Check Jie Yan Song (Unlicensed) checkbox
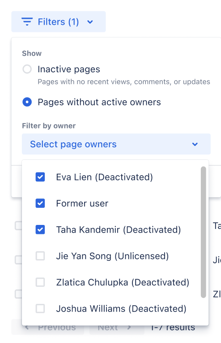Viewport: 221px width, 343px height. click(40, 256)
